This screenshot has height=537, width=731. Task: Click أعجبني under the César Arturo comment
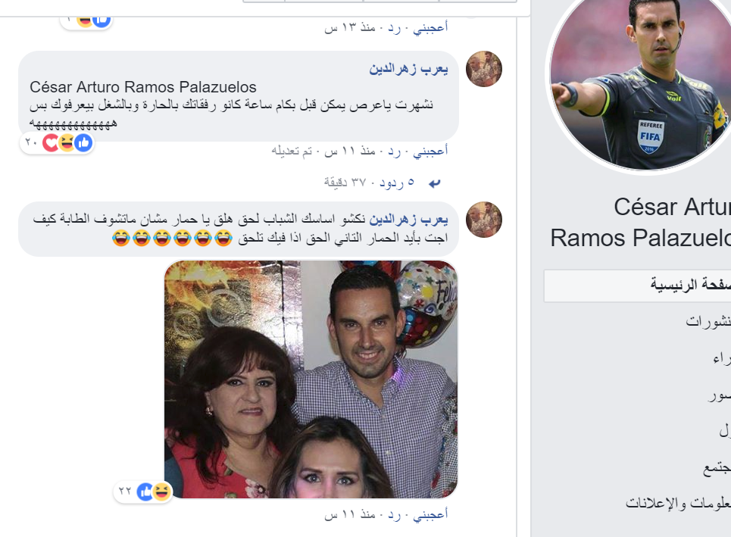pyautogui.click(x=430, y=151)
